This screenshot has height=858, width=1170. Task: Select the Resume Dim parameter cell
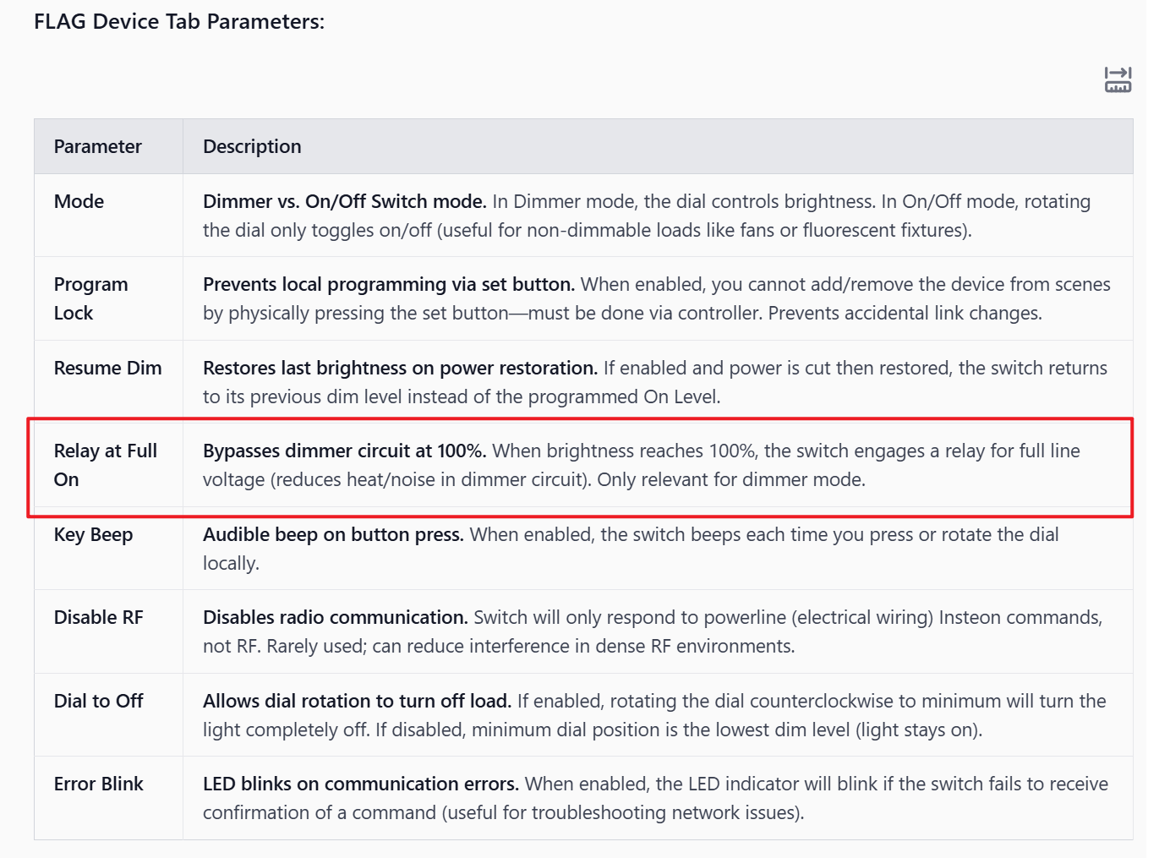coord(107,368)
